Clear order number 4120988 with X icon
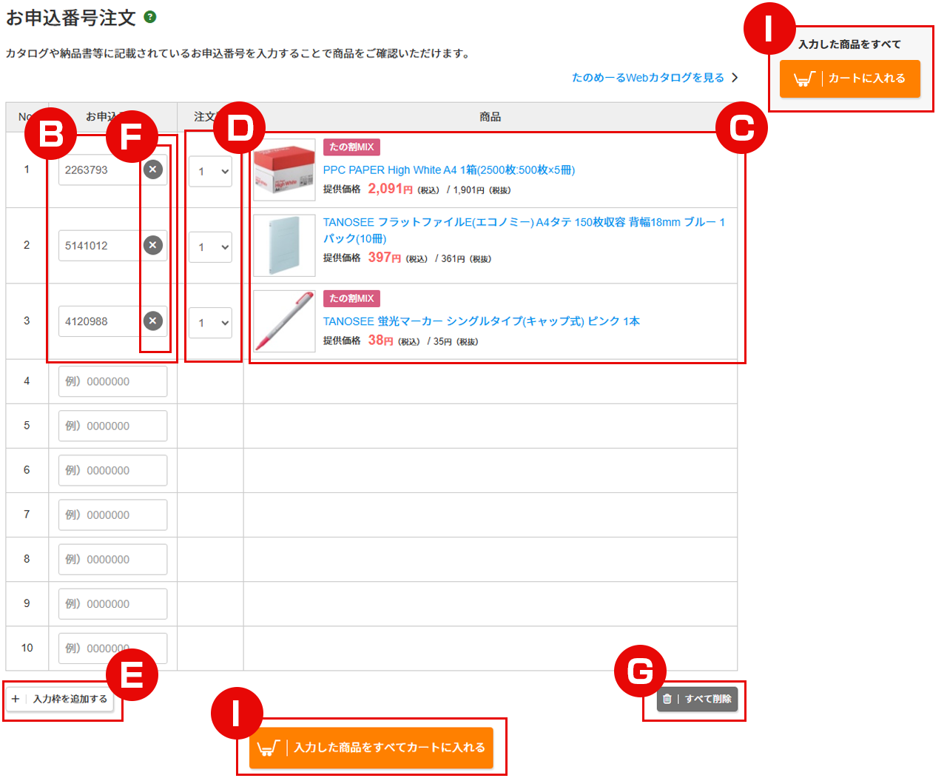Screen dimensions: 947x781 (153, 321)
